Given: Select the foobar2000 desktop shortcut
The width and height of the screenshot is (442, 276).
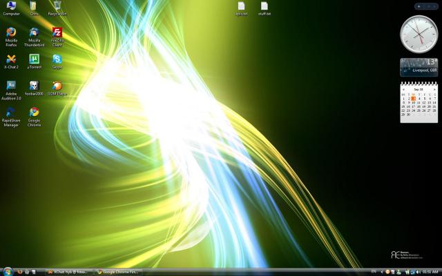Looking at the screenshot, I should click(34, 88).
